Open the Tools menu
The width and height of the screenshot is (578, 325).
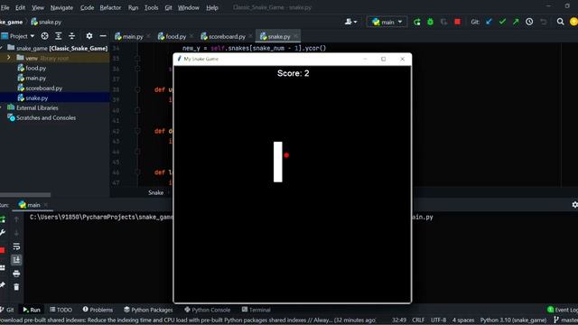tap(151, 7)
